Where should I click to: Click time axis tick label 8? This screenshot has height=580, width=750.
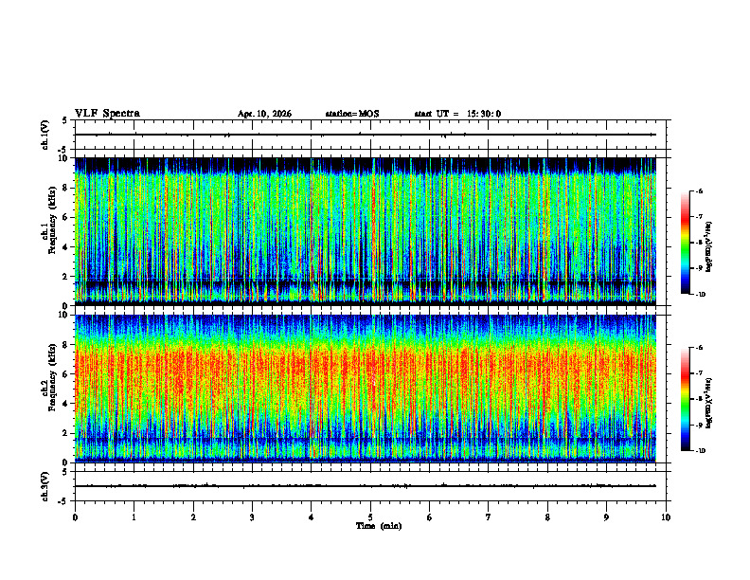tap(547, 517)
